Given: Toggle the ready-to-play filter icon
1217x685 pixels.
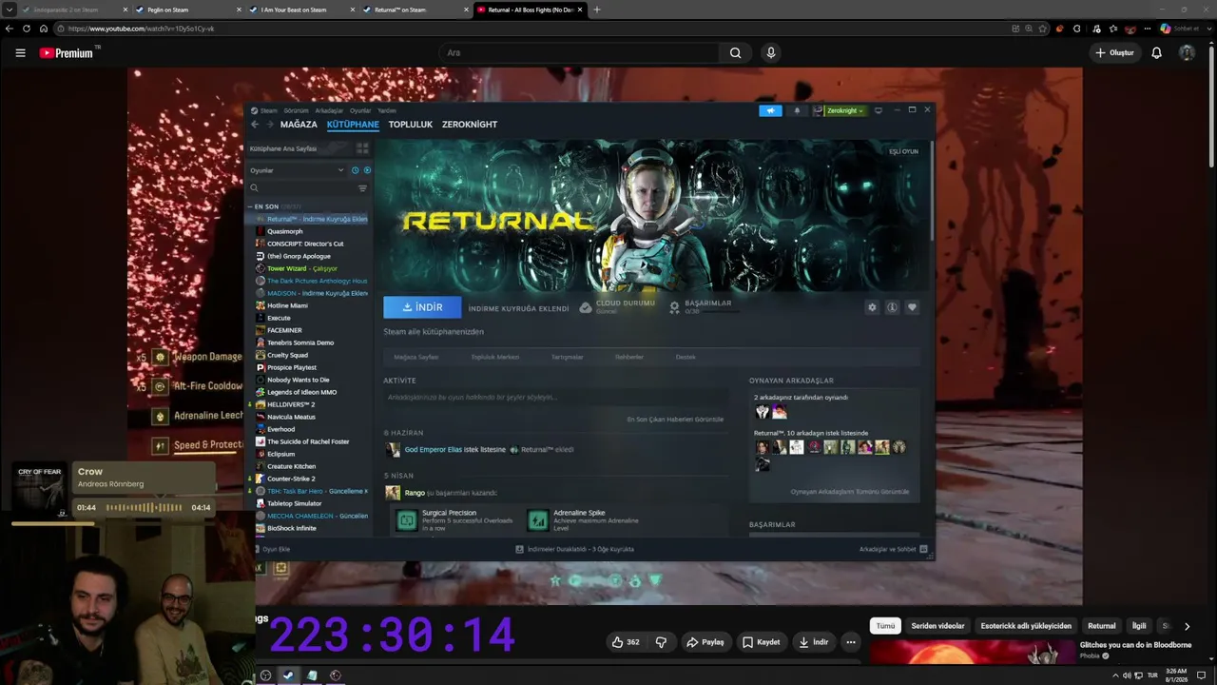Looking at the screenshot, I should pyautogui.click(x=367, y=170).
